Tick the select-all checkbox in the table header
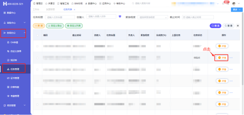The image size is (244, 115). coord(37,35)
